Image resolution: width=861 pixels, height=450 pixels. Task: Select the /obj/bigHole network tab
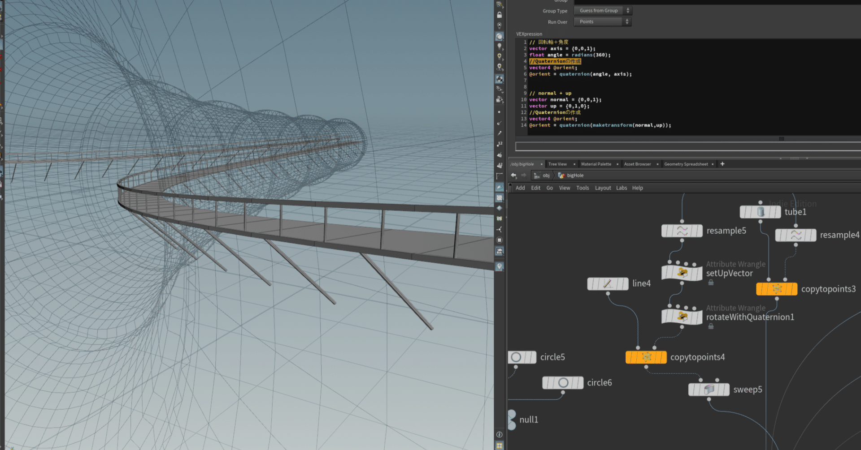pos(522,164)
